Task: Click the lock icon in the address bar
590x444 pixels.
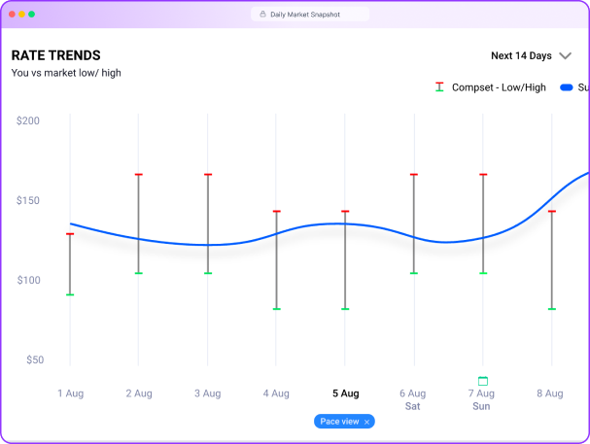Action: coord(262,15)
